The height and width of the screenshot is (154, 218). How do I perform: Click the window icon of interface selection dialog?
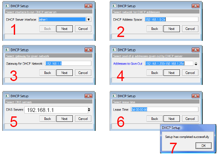(x=7, y=6)
